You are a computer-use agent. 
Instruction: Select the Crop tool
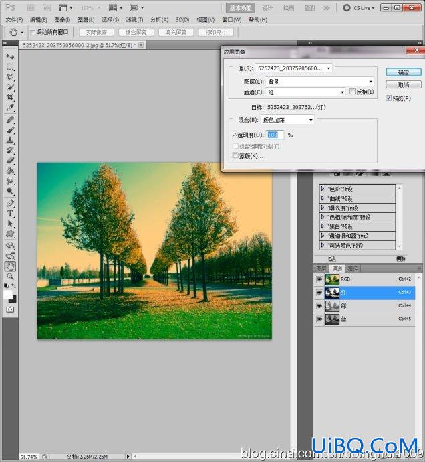(x=10, y=97)
